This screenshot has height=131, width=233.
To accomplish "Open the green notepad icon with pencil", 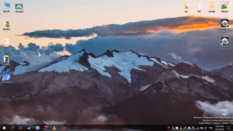I will tap(225, 7).
